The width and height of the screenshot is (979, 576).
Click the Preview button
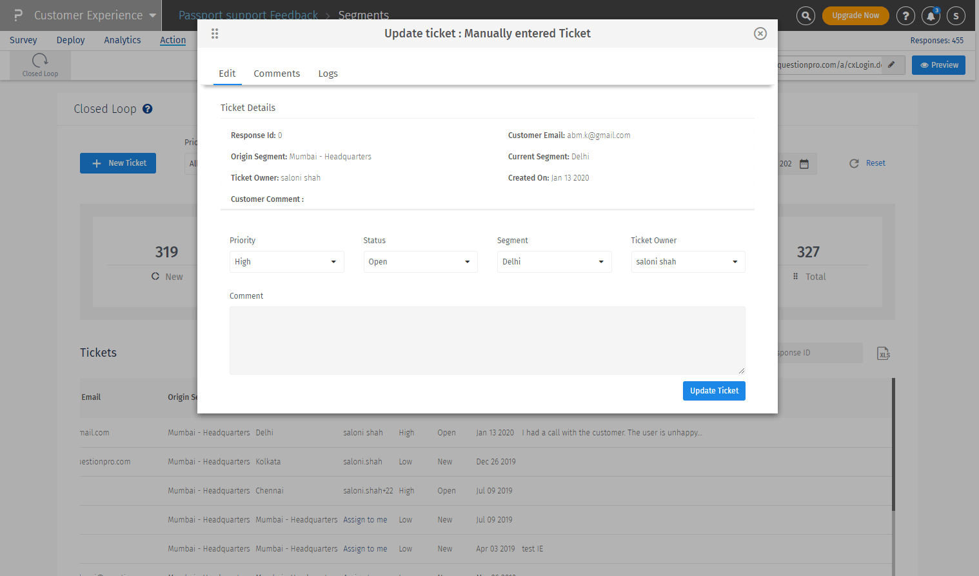[938, 65]
